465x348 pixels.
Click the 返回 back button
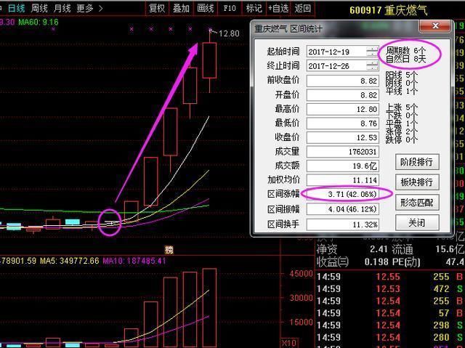click(x=302, y=8)
